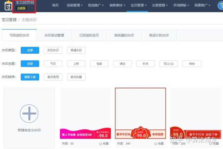
Task: Switch to the 水印活动管理 tab
Action: click(54, 35)
